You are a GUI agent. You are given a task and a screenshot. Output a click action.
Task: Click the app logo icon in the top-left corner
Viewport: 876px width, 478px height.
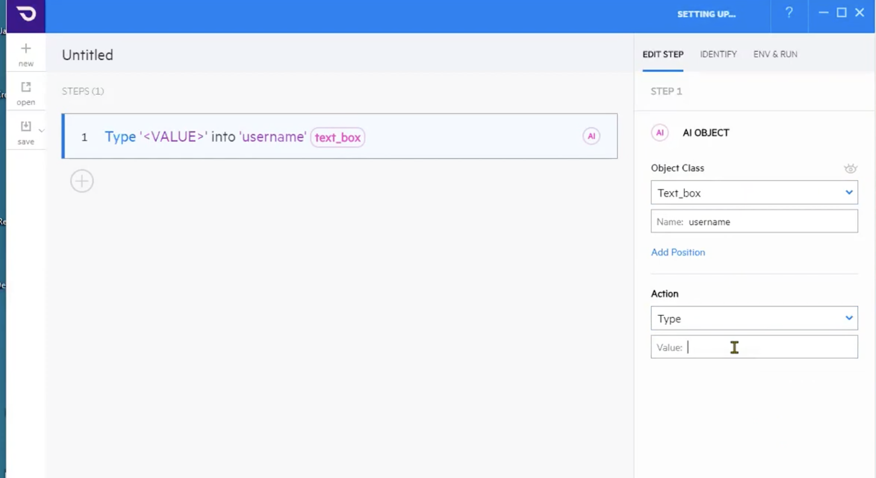(x=26, y=15)
